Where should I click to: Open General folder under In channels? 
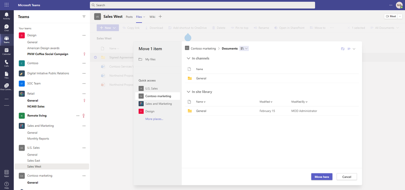coord(201,79)
